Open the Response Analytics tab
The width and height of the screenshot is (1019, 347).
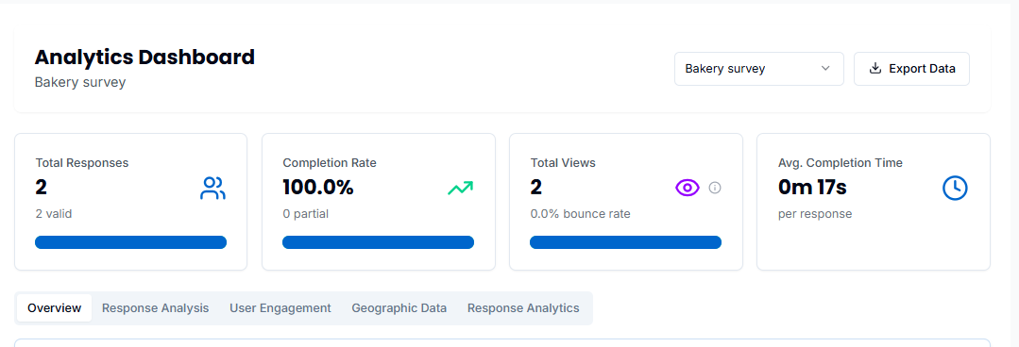[523, 308]
